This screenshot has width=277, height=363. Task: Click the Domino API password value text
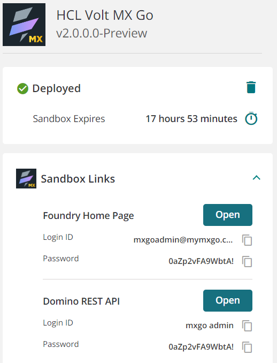(x=201, y=347)
